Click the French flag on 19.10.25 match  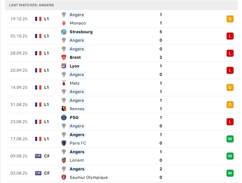38,19
